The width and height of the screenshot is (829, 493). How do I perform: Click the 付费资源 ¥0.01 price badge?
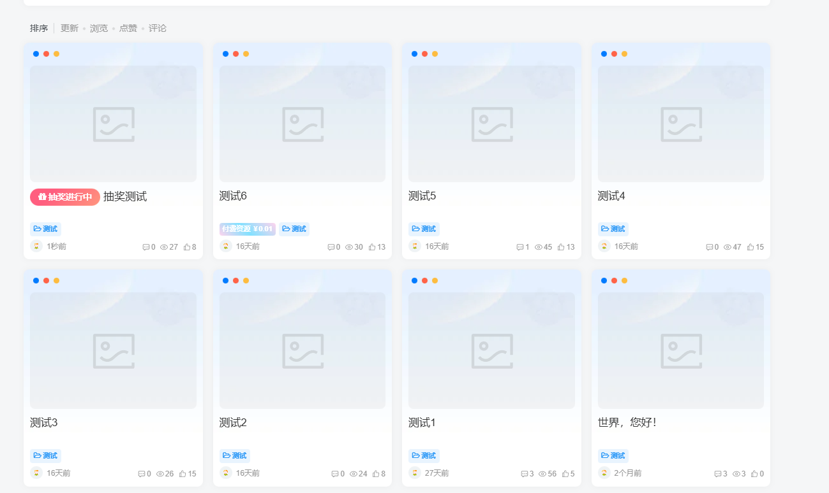(x=248, y=229)
